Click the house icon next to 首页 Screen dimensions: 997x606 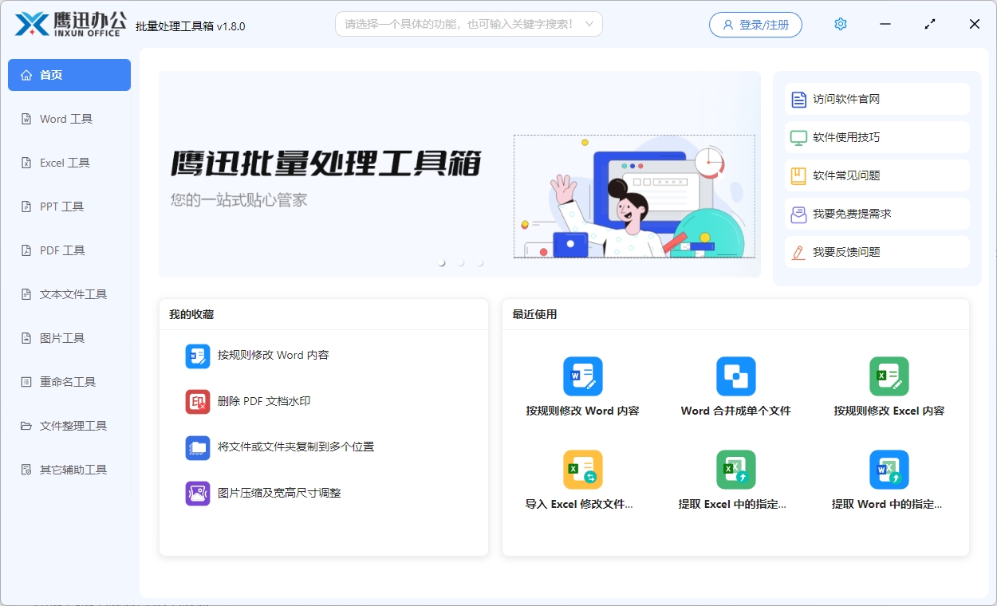tap(26, 75)
